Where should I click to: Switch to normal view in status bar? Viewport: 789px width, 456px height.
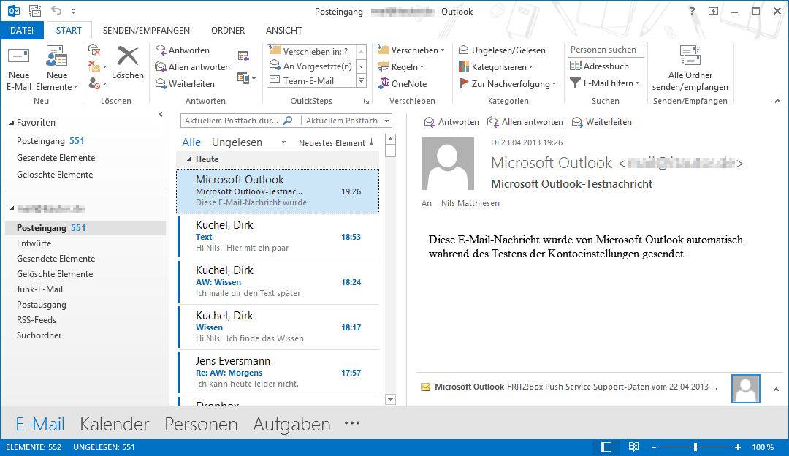(606, 446)
